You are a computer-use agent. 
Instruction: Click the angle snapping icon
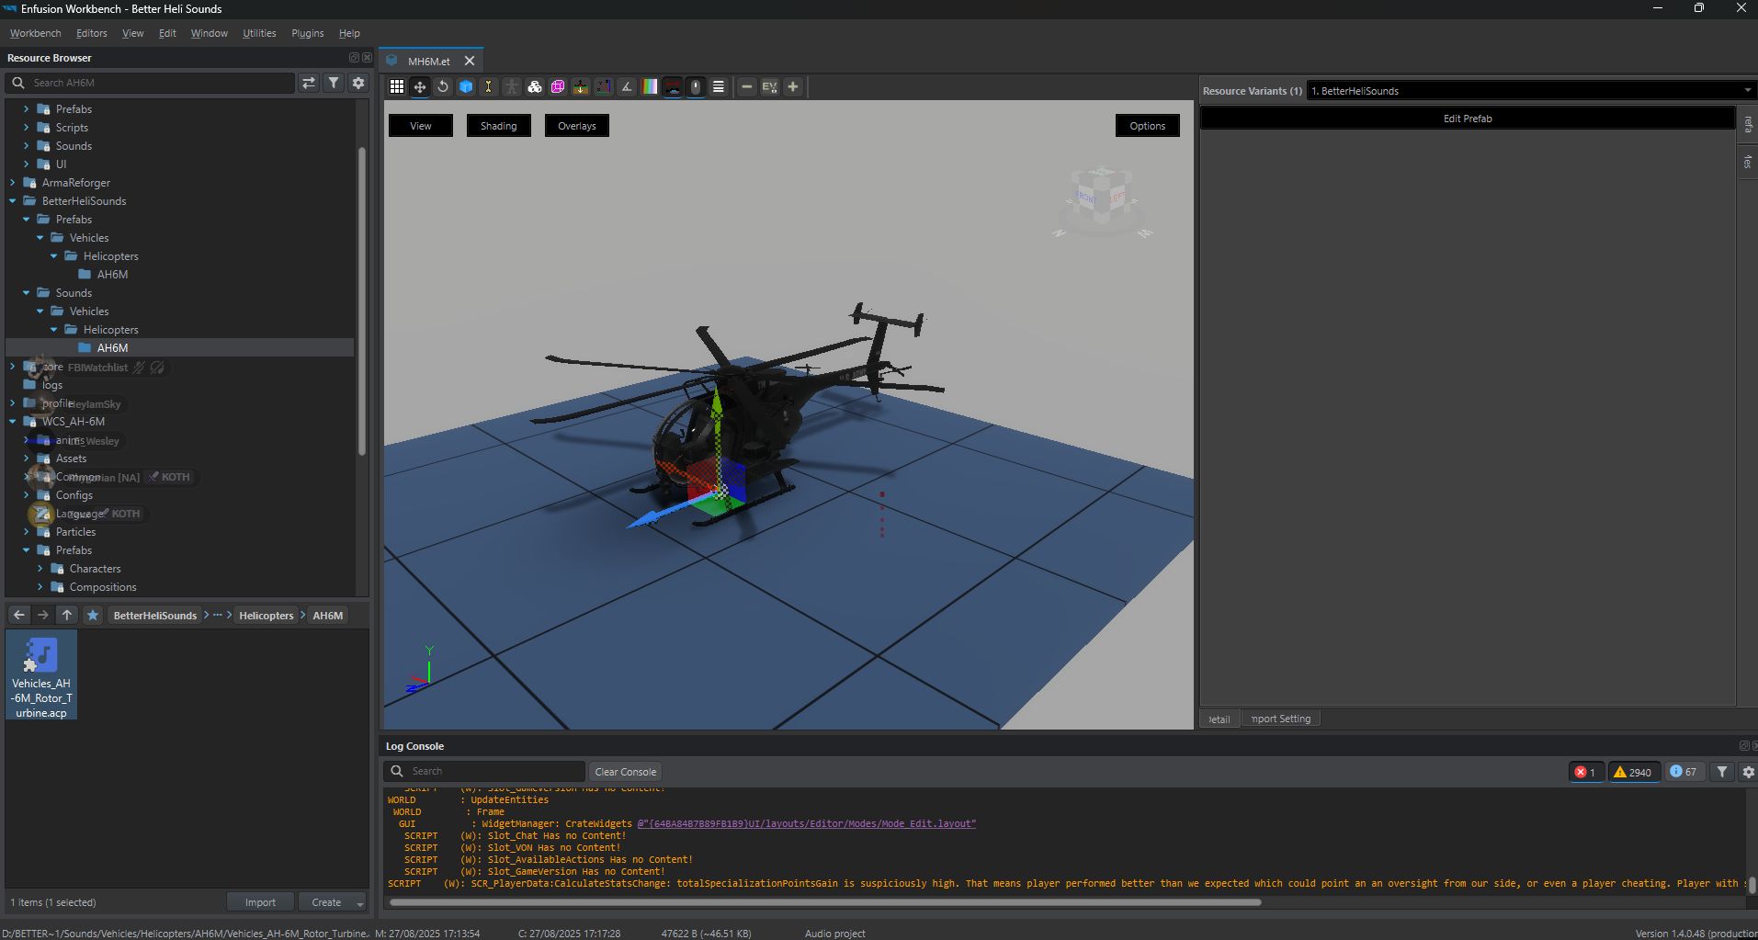click(x=627, y=86)
